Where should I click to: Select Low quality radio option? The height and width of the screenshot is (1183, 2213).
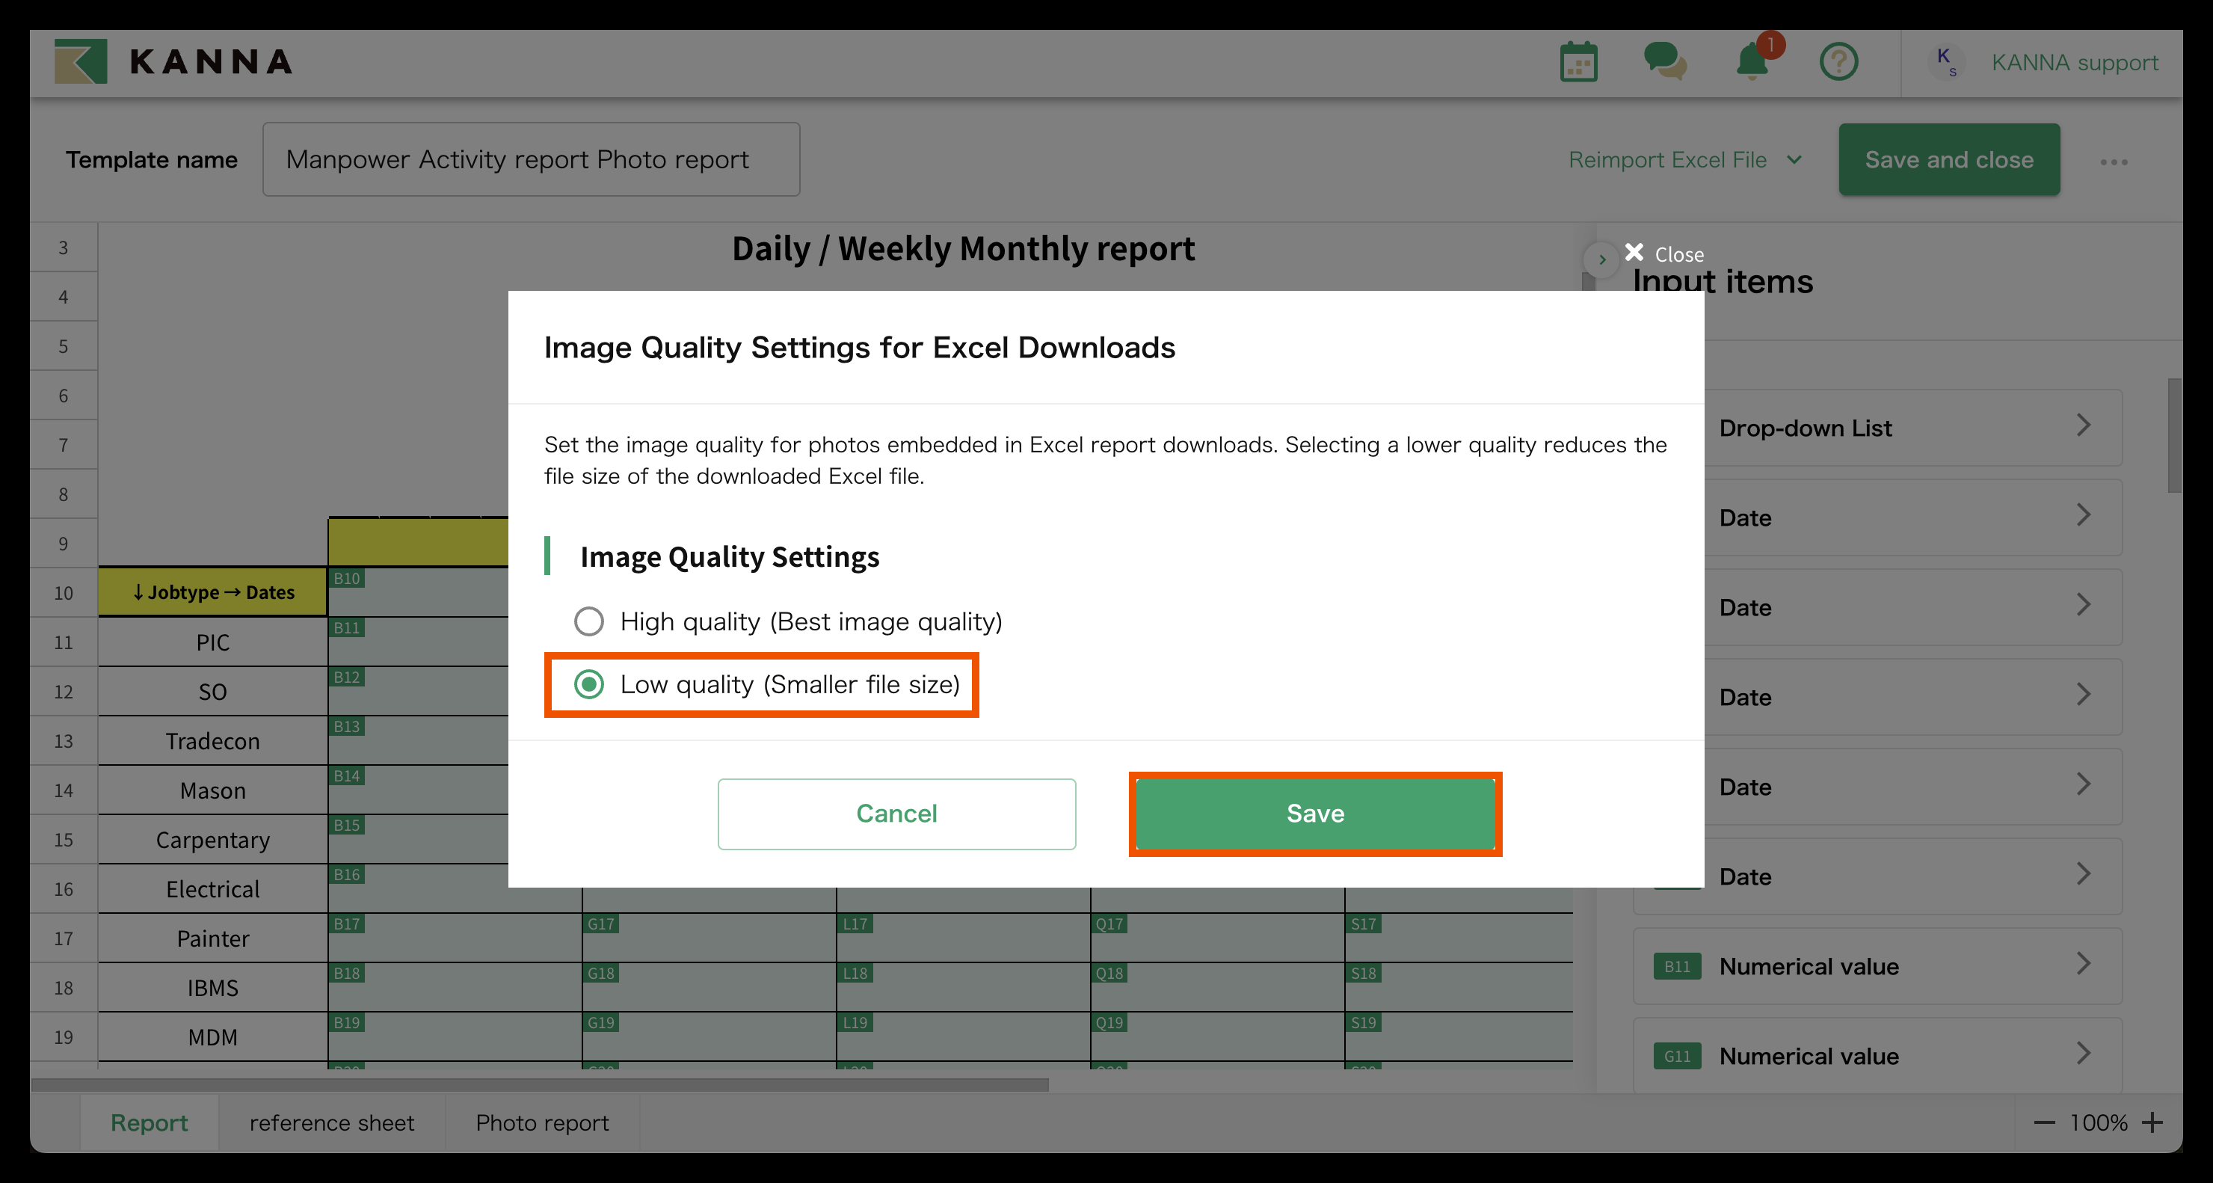(588, 685)
